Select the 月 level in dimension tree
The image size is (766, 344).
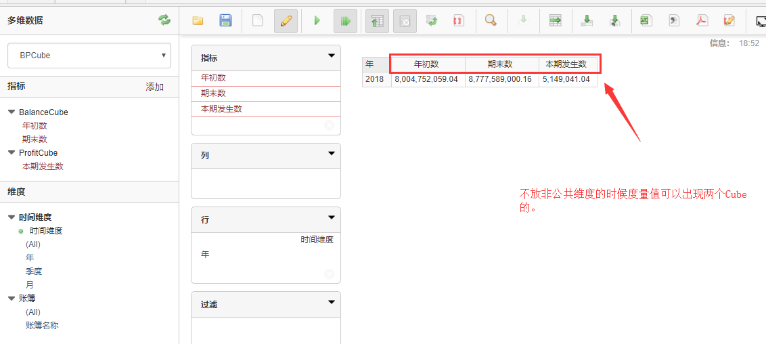click(30, 284)
